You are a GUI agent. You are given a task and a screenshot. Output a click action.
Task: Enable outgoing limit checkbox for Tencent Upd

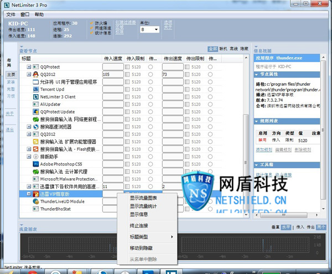pos(187,89)
